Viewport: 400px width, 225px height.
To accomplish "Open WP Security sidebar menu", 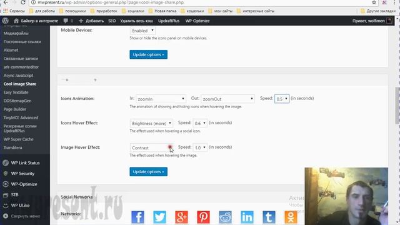I will [x=25, y=174].
